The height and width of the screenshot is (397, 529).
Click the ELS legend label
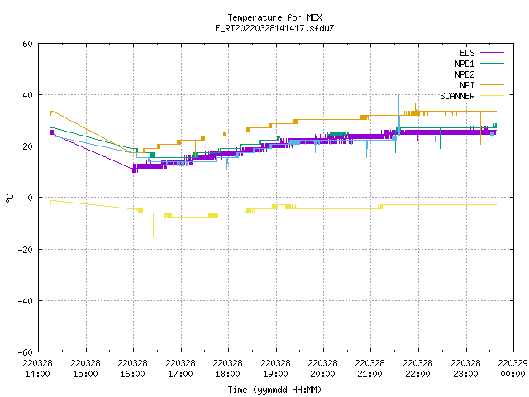tap(467, 53)
